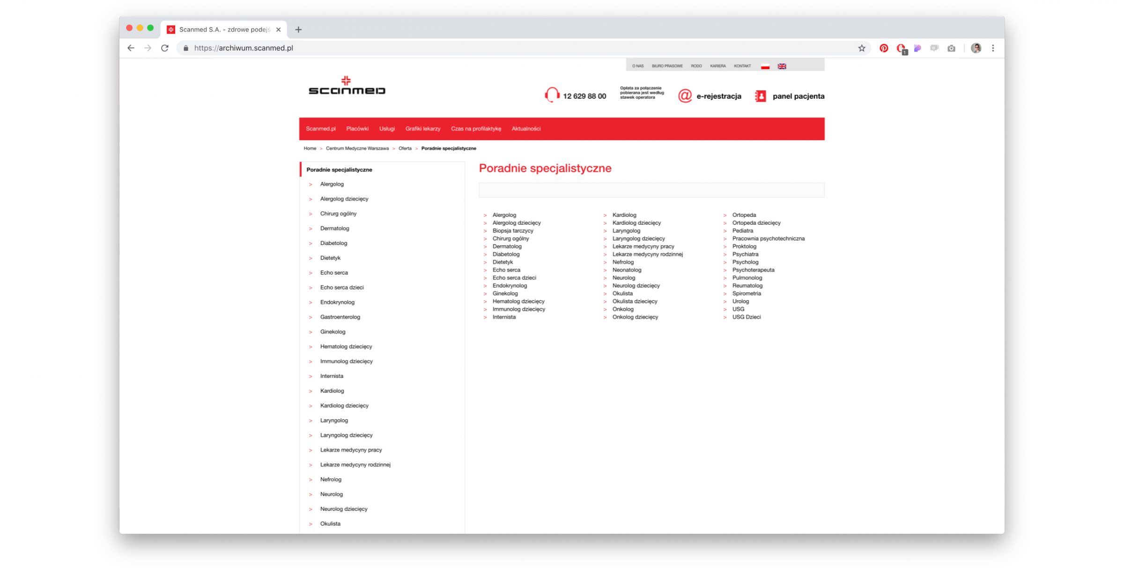Image resolution: width=1124 pixels, height=568 pixels.
Task: Click the panel pacjenta text link
Action: [799, 96]
